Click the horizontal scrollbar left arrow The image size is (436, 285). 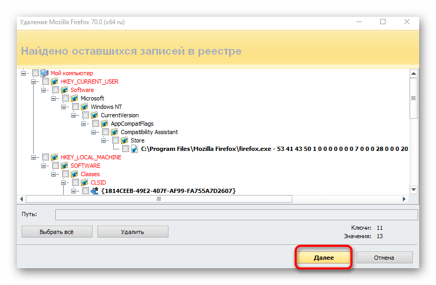(x=22, y=199)
